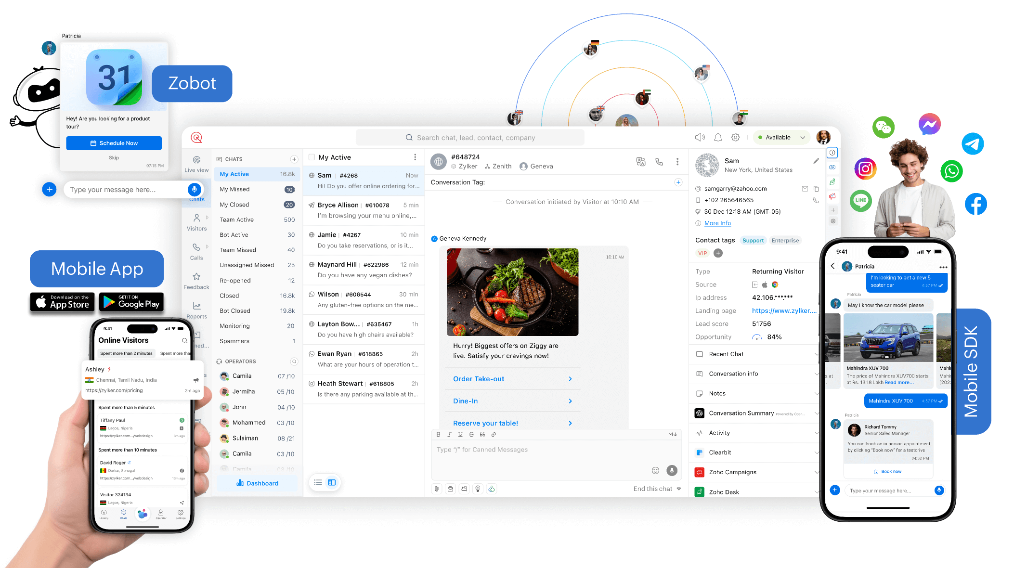
Task: Open the translate icon in chat header
Action: 640,162
